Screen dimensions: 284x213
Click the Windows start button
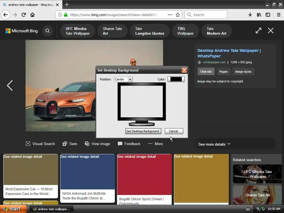coord(13,209)
